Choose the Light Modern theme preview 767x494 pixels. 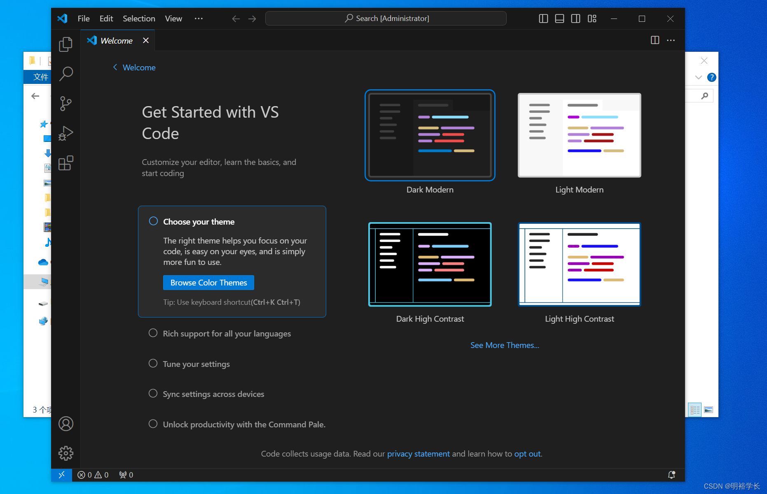pyautogui.click(x=579, y=135)
